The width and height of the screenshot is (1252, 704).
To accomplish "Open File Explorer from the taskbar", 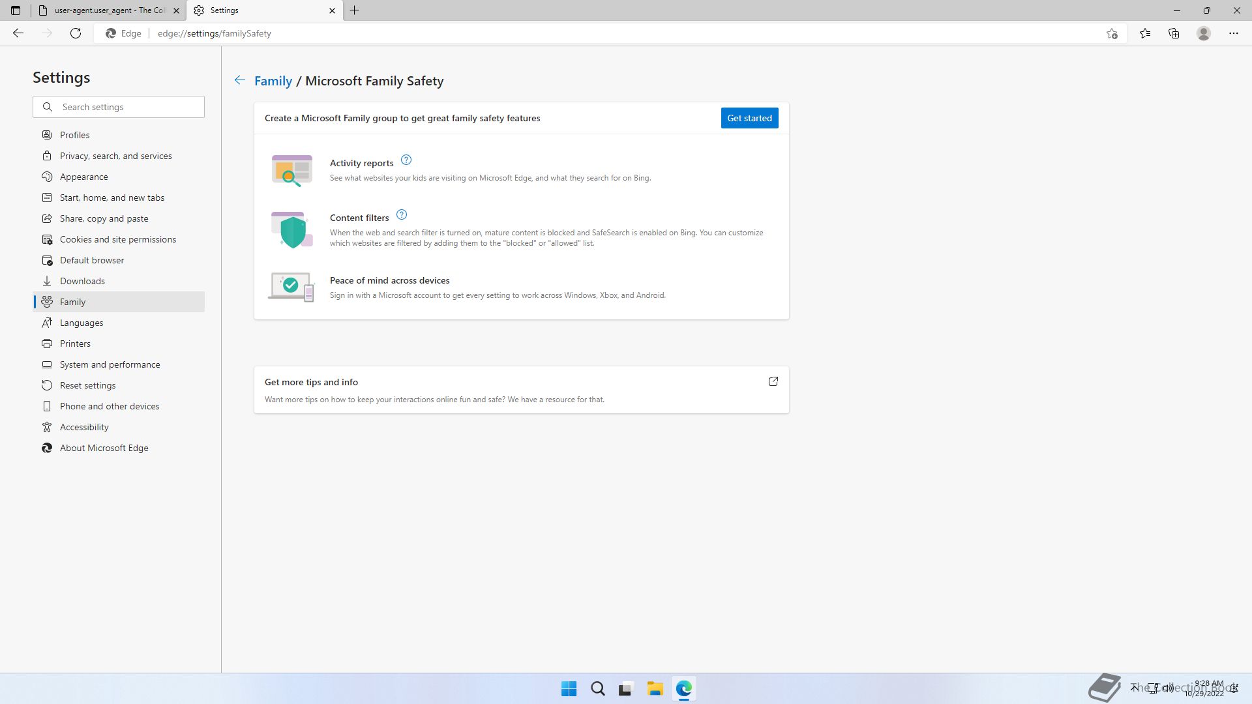I will [x=655, y=689].
